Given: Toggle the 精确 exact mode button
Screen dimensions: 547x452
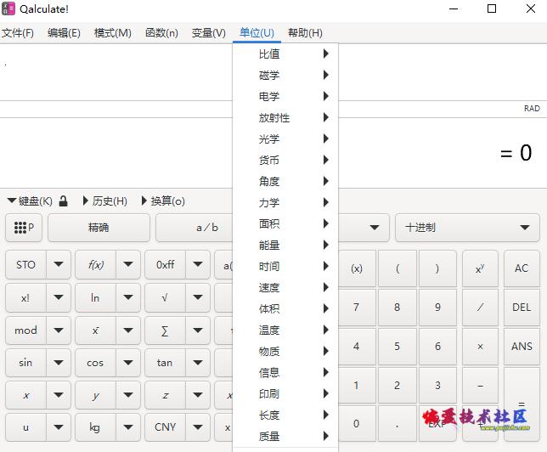Looking at the screenshot, I should click(x=99, y=228).
